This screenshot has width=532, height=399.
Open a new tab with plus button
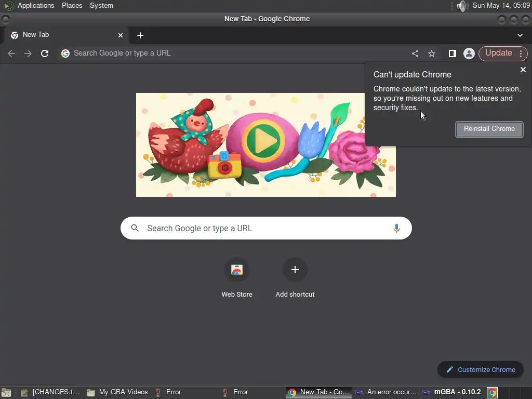140,35
